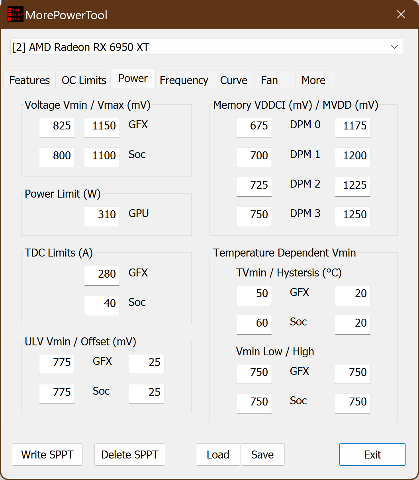Image resolution: width=419 pixels, height=480 pixels.
Task: Focus Vmin Low Soc field 750
Action: coord(254,403)
